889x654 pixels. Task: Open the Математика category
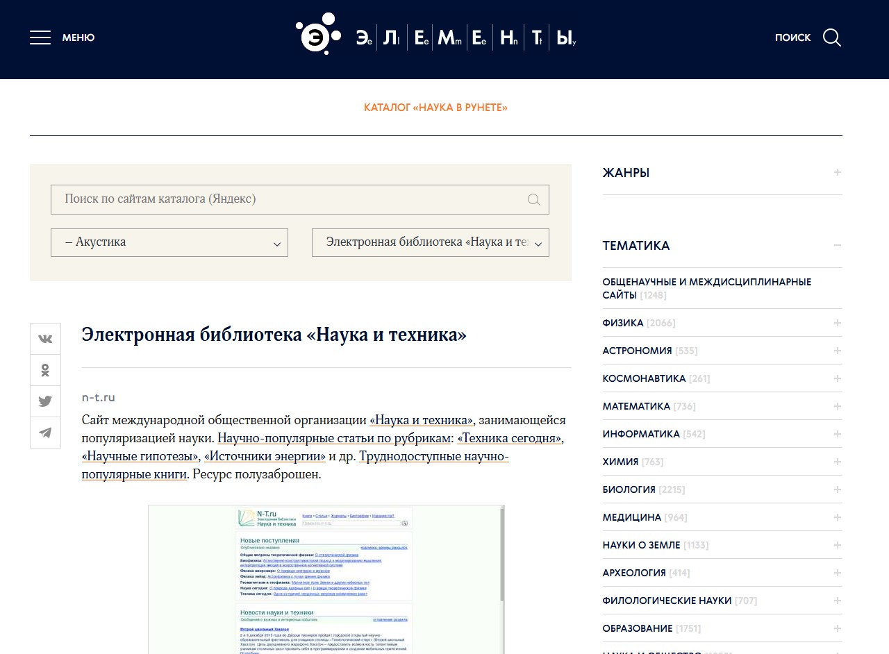[636, 406]
